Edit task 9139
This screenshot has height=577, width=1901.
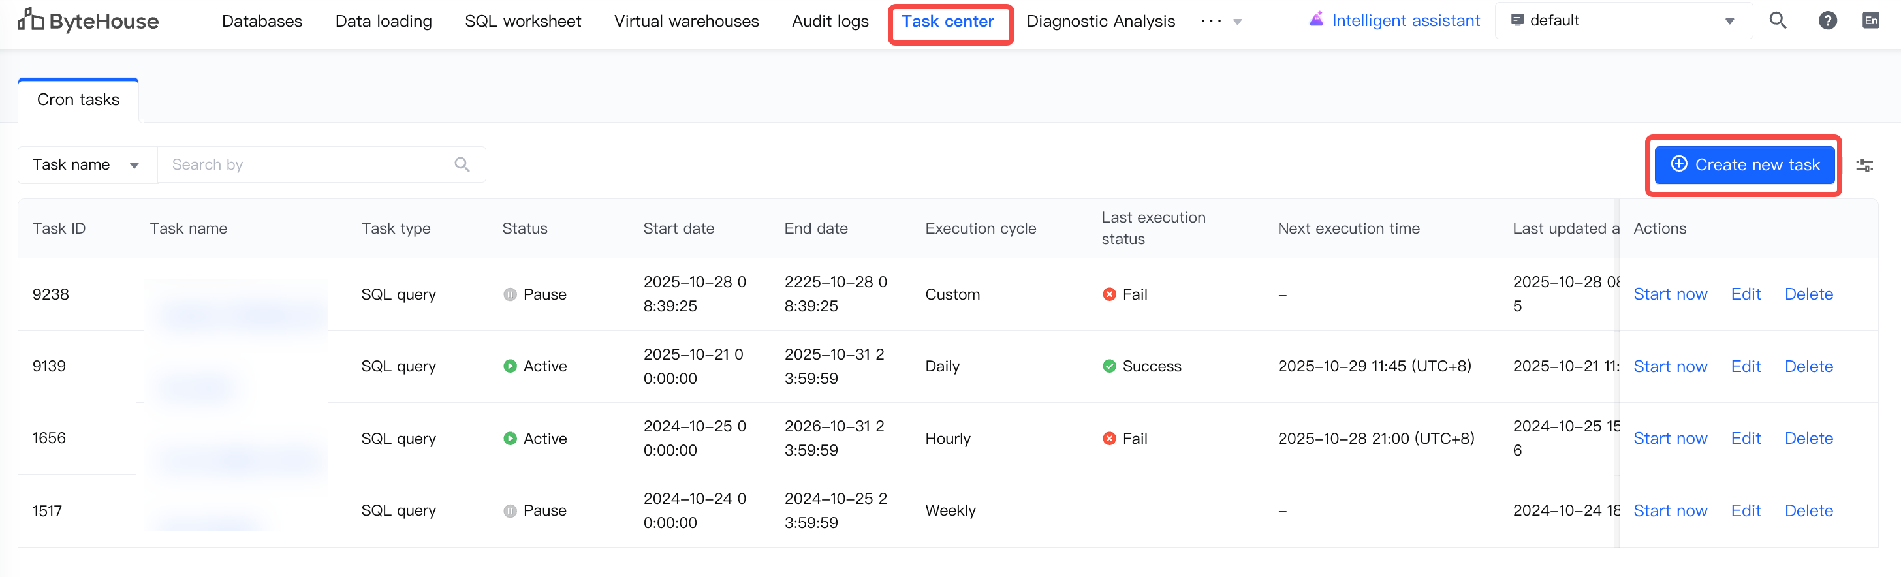(1745, 366)
